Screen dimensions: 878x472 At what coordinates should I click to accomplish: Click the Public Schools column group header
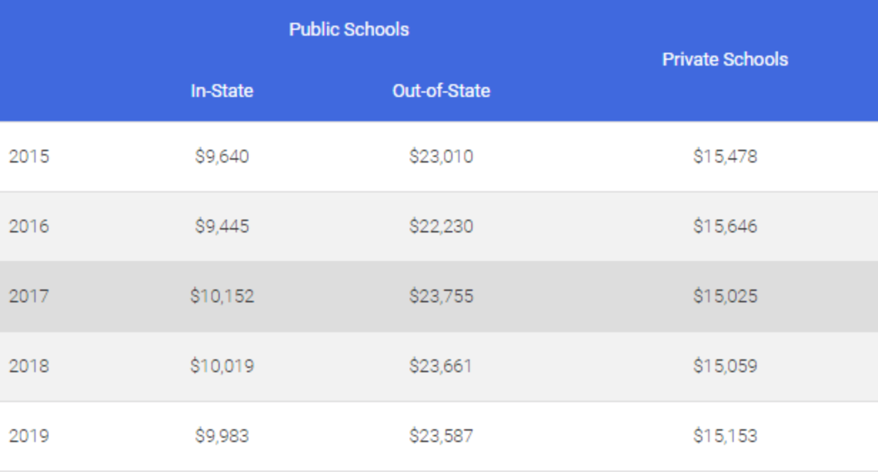pyautogui.click(x=349, y=30)
